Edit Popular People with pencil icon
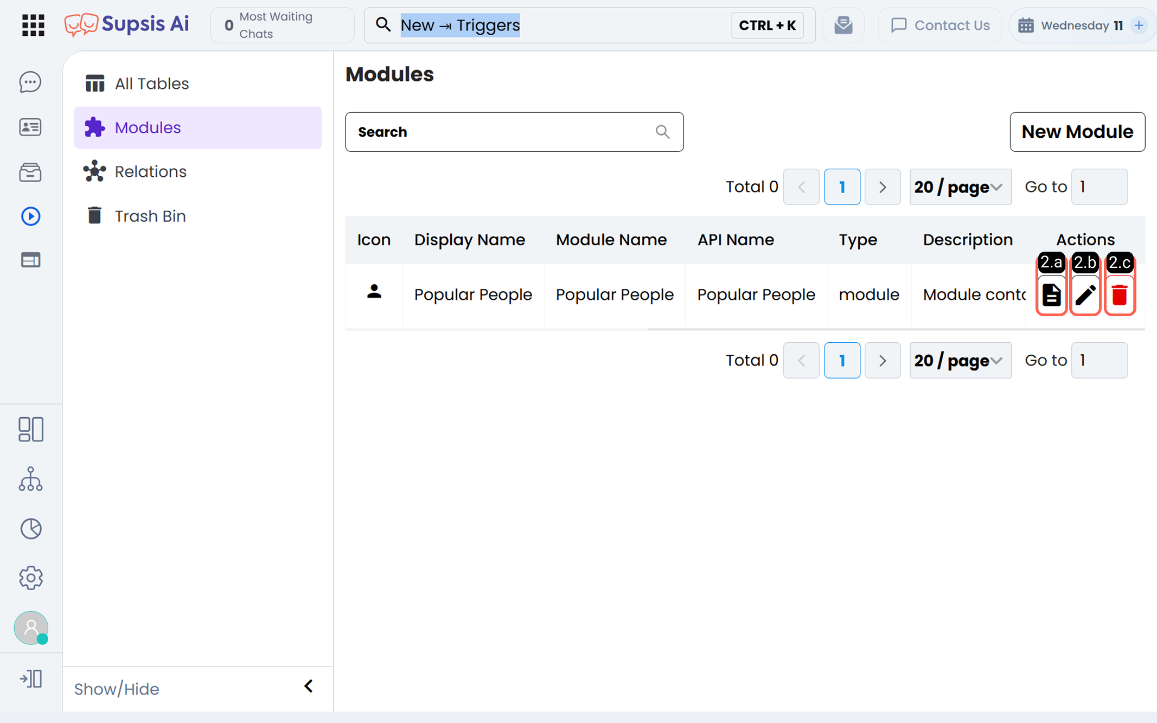 tap(1085, 295)
